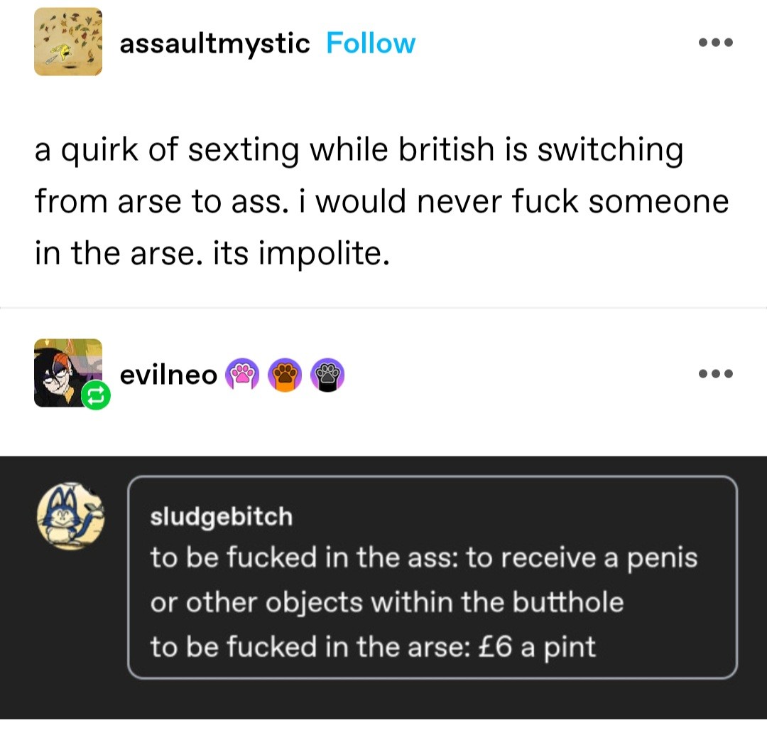Screen dimensions: 767x748
Task: Open assaultmystic's leaf-pattern avatar
Action: click(x=68, y=42)
